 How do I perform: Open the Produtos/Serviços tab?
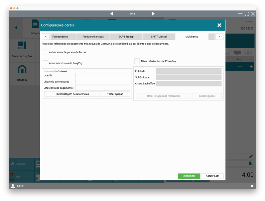tap(93, 37)
